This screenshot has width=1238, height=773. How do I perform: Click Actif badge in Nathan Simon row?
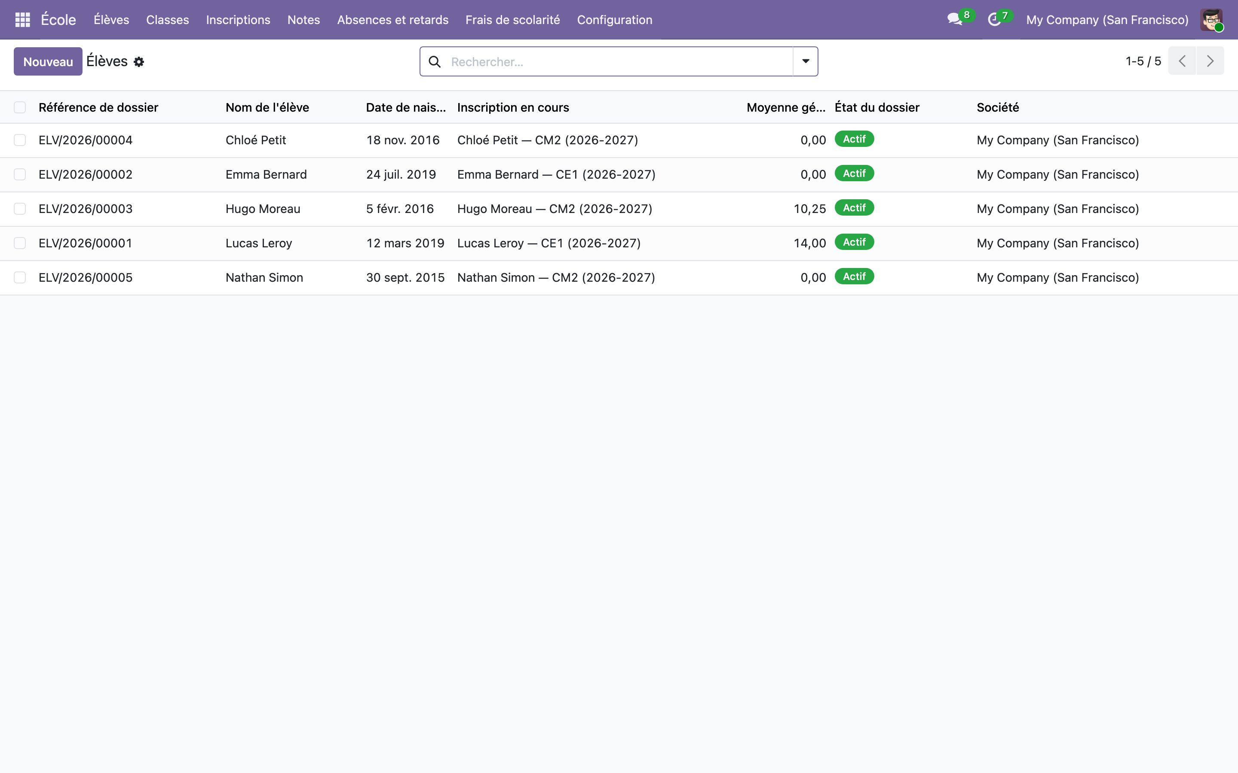click(854, 277)
